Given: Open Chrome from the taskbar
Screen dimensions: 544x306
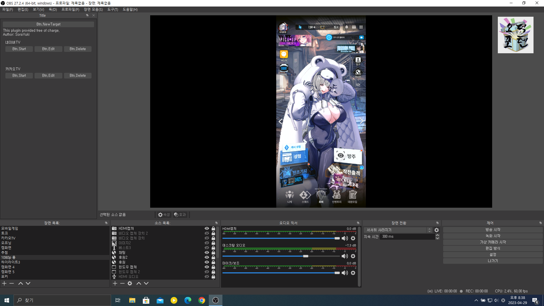Looking at the screenshot, I should (x=202, y=300).
